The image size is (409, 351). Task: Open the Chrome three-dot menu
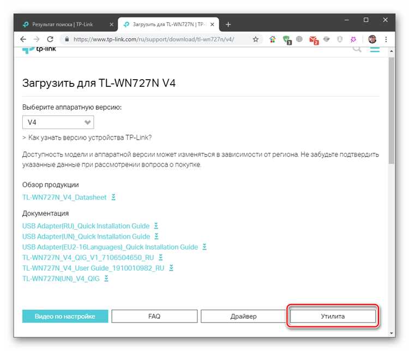click(x=386, y=39)
